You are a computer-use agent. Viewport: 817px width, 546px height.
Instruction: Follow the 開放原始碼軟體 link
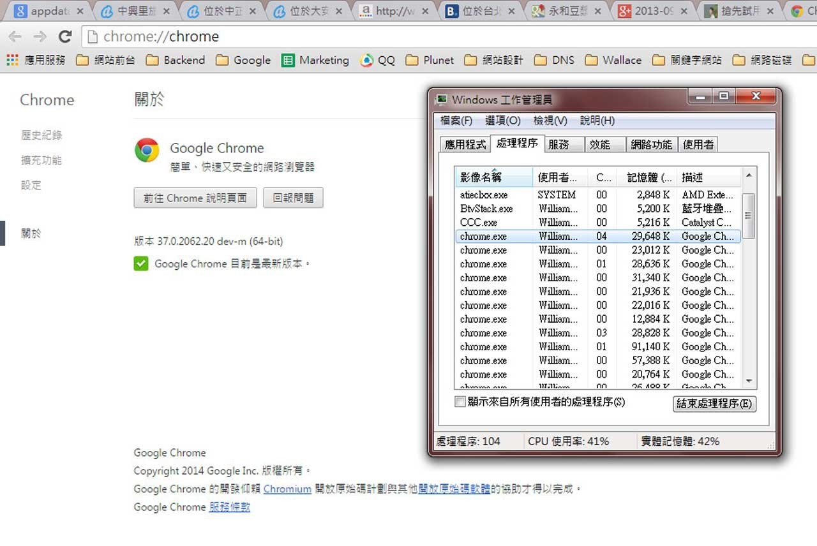pyautogui.click(x=454, y=489)
